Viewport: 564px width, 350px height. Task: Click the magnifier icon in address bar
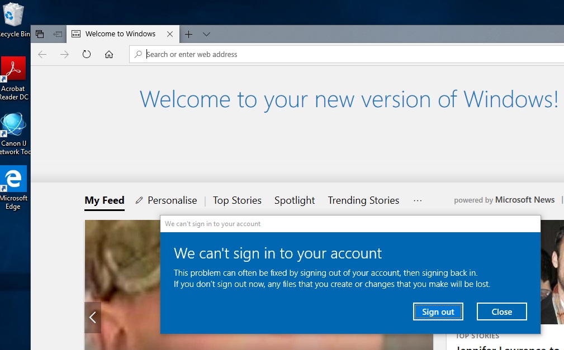point(138,54)
